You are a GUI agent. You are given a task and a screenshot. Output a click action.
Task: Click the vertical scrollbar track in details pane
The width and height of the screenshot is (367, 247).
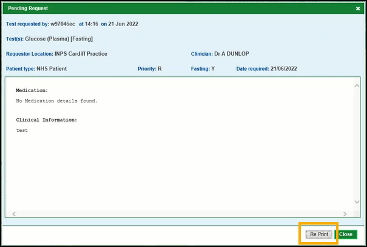(357, 145)
